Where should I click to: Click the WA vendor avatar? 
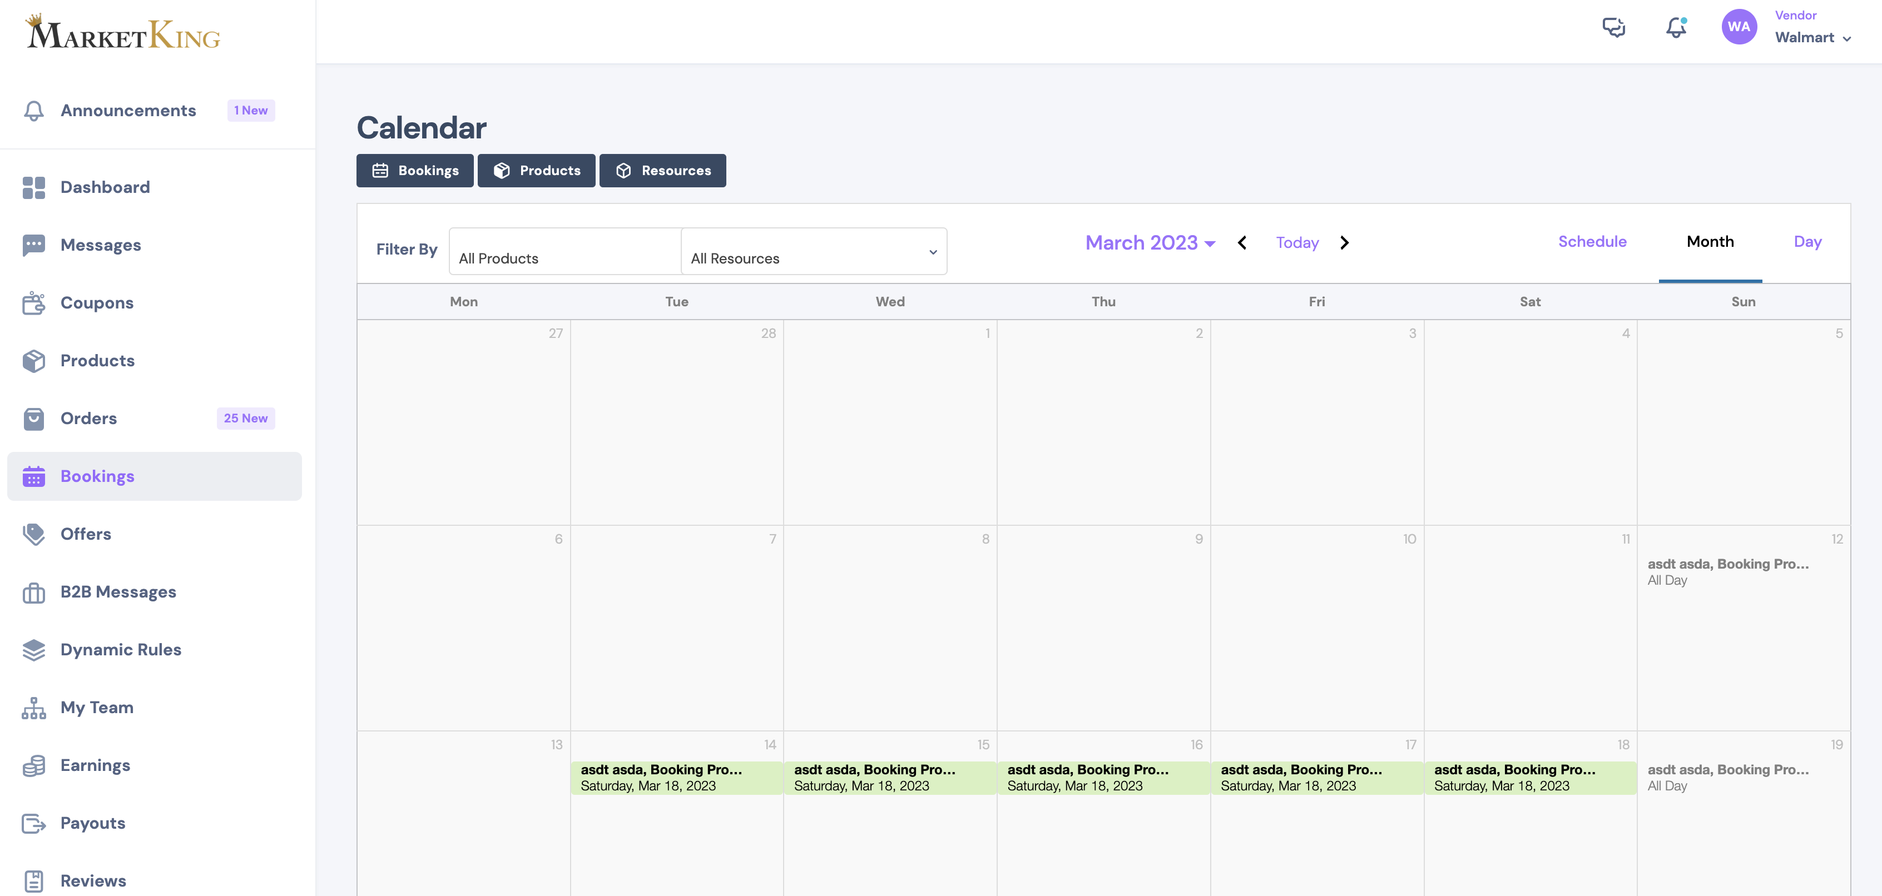(x=1739, y=27)
